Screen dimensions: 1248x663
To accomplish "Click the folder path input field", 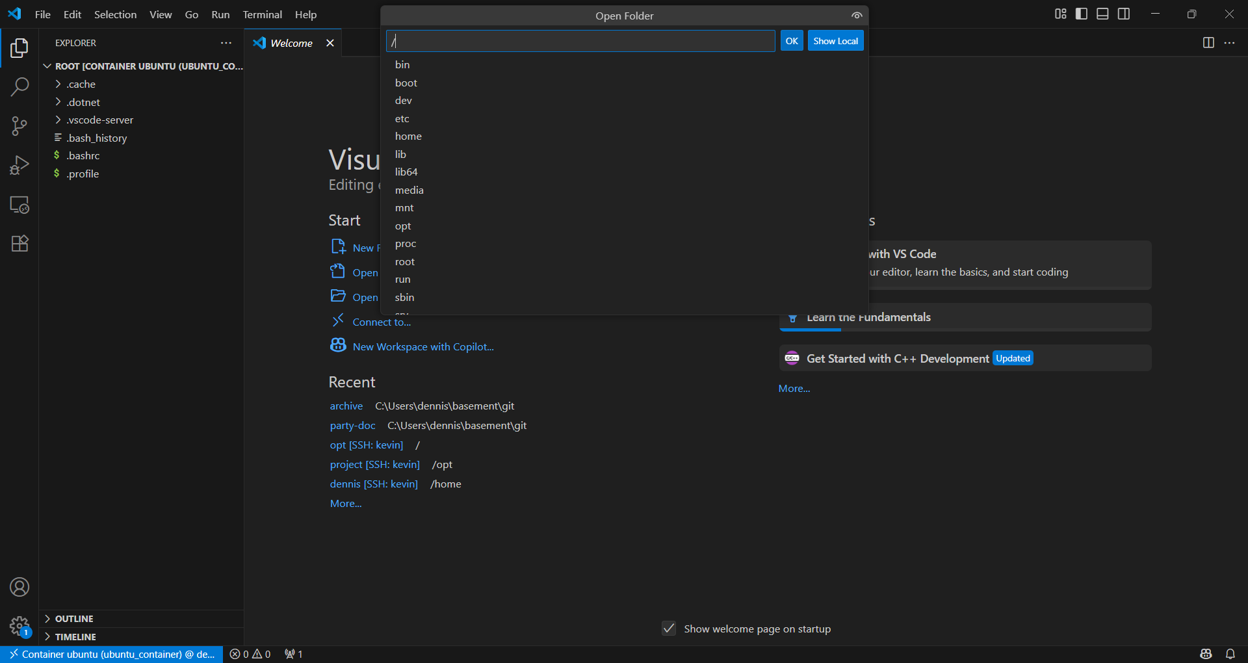I will tap(580, 41).
